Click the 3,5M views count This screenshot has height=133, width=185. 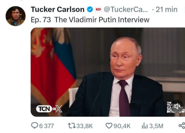[x=156, y=126]
